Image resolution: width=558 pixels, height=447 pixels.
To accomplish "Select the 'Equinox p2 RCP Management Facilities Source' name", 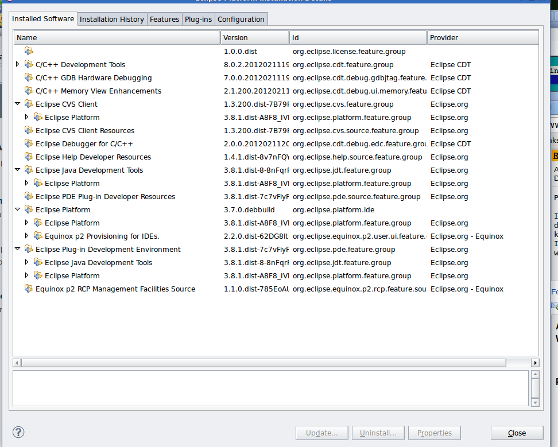I will pyautogui.click(x=115, y=289).
